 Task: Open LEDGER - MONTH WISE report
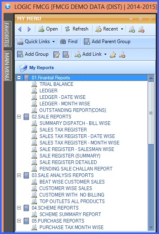[x=65, y=103]
